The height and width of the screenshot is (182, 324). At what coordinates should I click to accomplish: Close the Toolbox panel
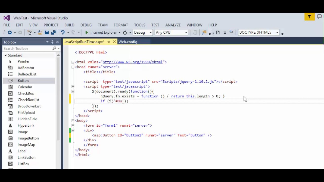click(57, 42)
